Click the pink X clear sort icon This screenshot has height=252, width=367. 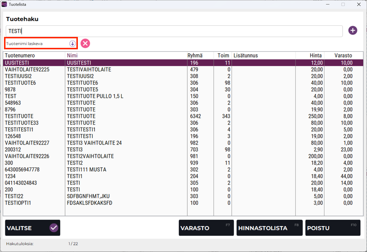pos(85,43)
